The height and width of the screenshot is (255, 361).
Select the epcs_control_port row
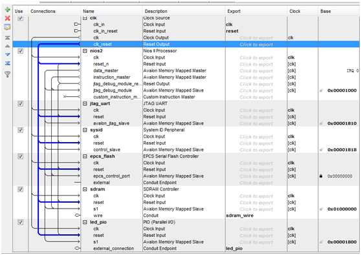112,176
